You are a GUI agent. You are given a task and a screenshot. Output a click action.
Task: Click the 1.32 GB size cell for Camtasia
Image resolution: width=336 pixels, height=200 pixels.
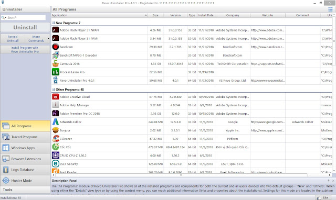tap(155, 64)
